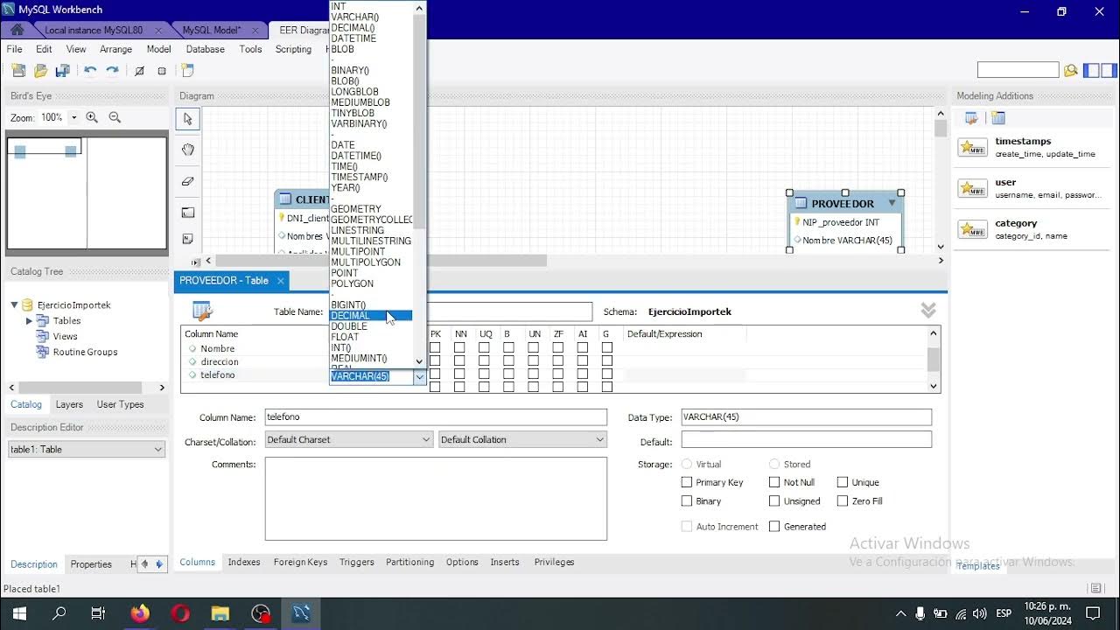This screenshot has width=1120, height=630.
Task: Undo last action in toolbar
Action: [90, 71]
